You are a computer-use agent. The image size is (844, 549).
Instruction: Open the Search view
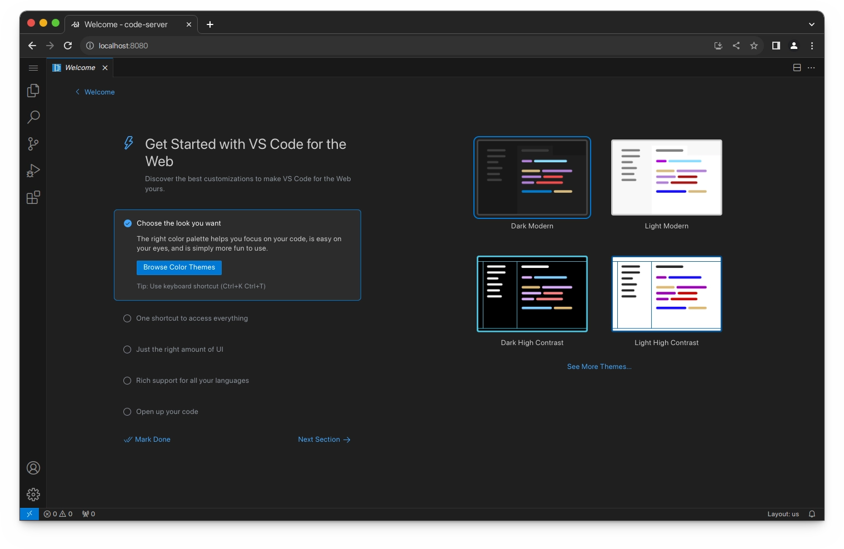point(33,117)
